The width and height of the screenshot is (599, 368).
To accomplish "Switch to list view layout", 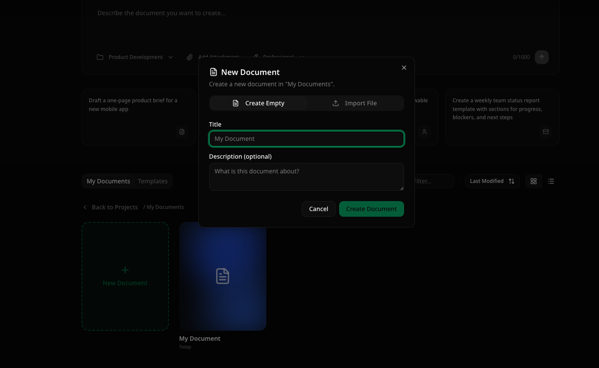I will [x=550, y=181].
